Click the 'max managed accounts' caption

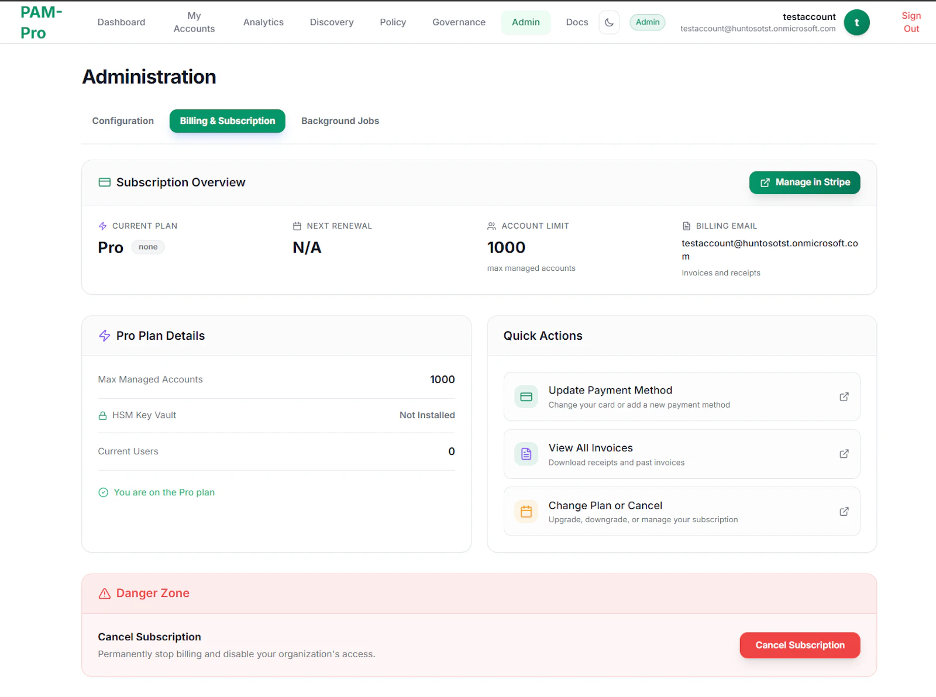[x=531, y=268]
